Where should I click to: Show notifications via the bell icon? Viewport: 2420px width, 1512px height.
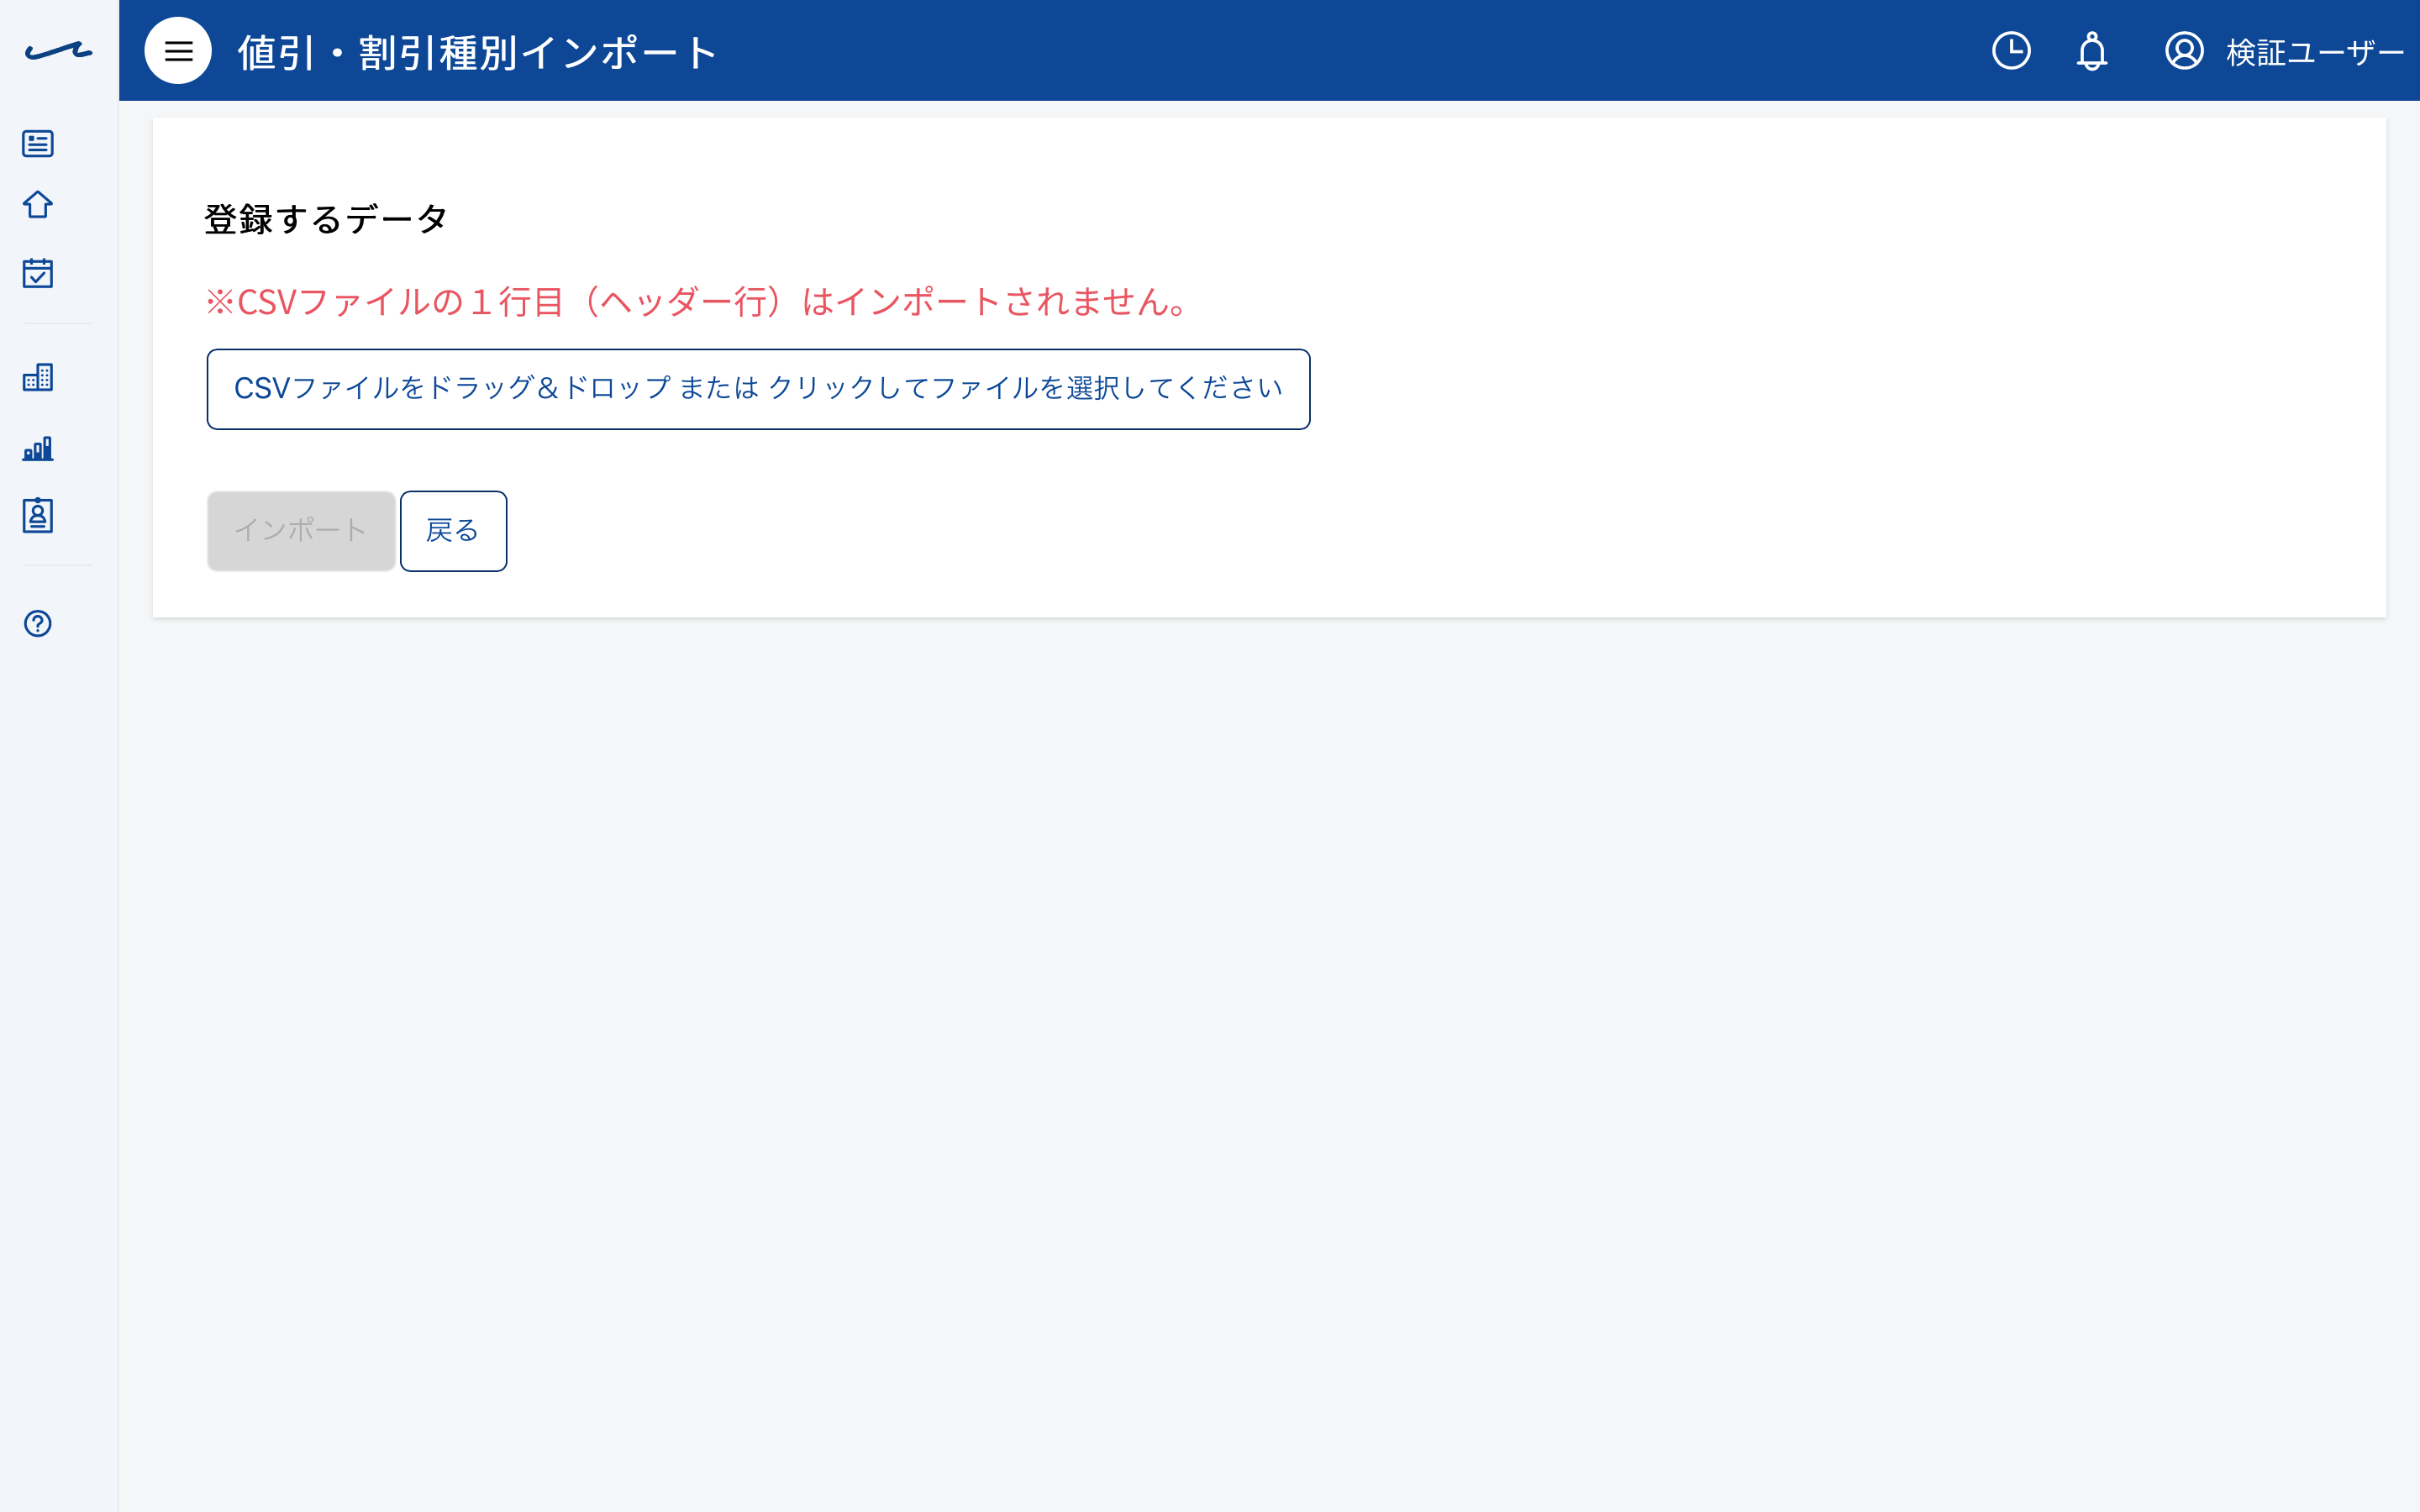pyautogui.click(x=2092, y=51)
